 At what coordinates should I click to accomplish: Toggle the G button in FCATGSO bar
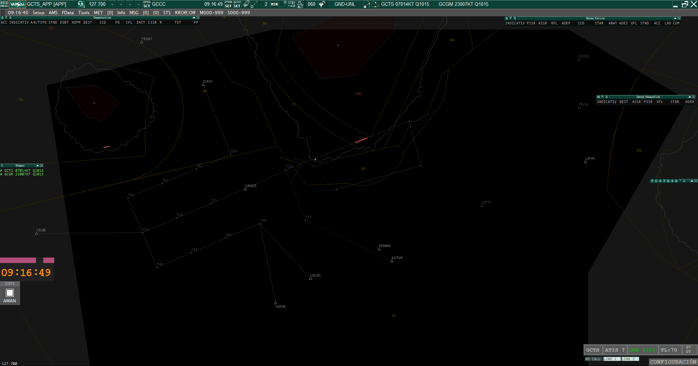coord(668,181)
